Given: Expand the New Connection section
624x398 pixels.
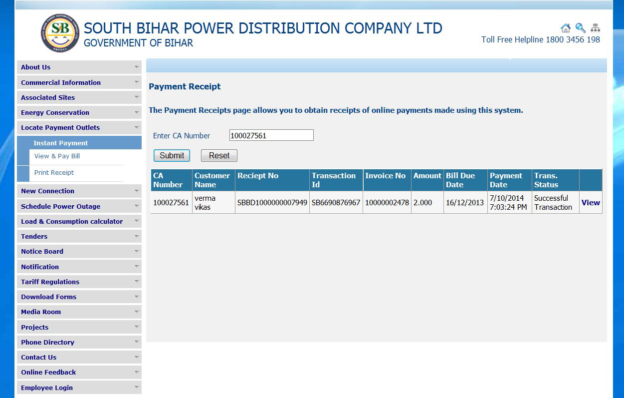Looking at the screenshot, I should (136, 191).
